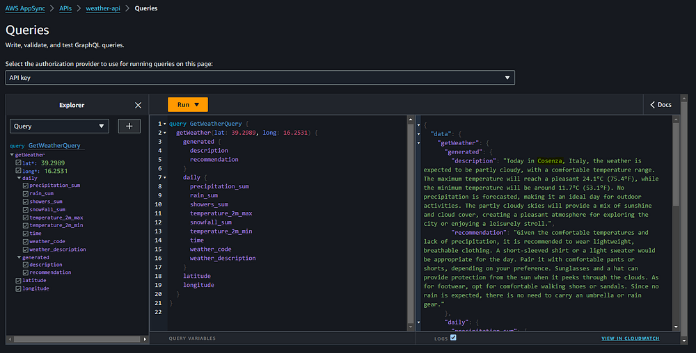
Task: Open View in CloudWatch link
Action: point(631,338)
